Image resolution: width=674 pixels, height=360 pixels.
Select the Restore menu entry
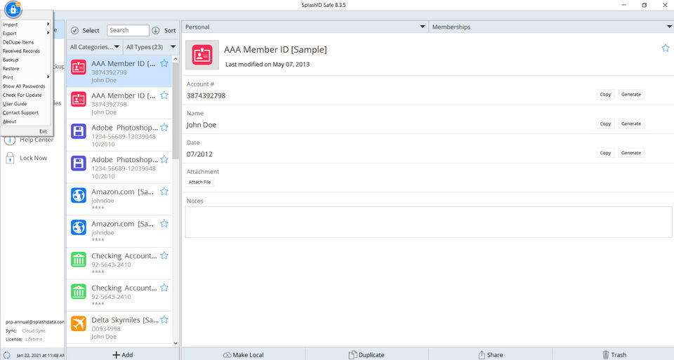click(26, 68)
